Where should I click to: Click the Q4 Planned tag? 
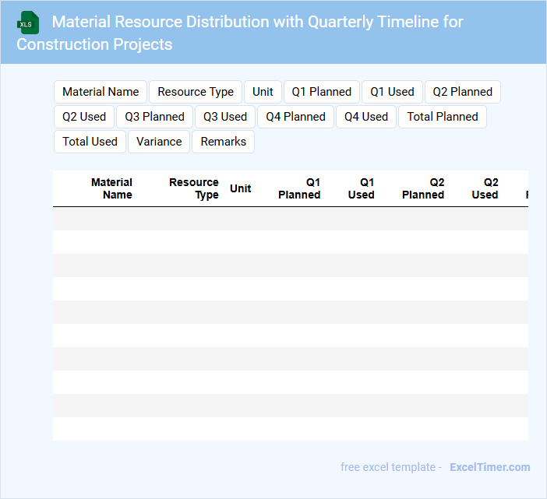click(295, 117)
